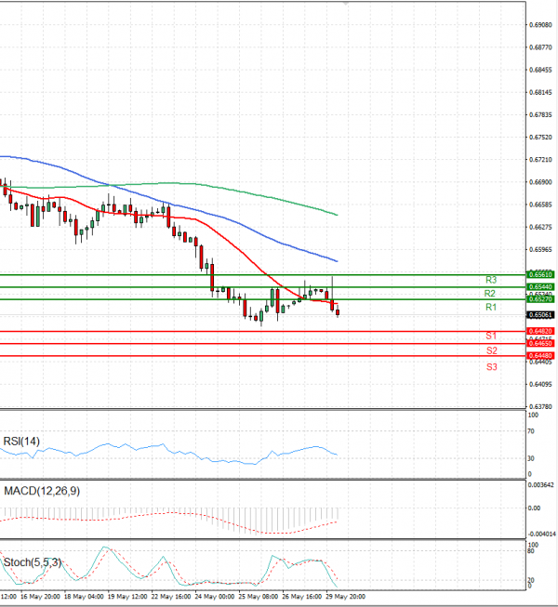Click the R2 resistance label

point(490,294)
